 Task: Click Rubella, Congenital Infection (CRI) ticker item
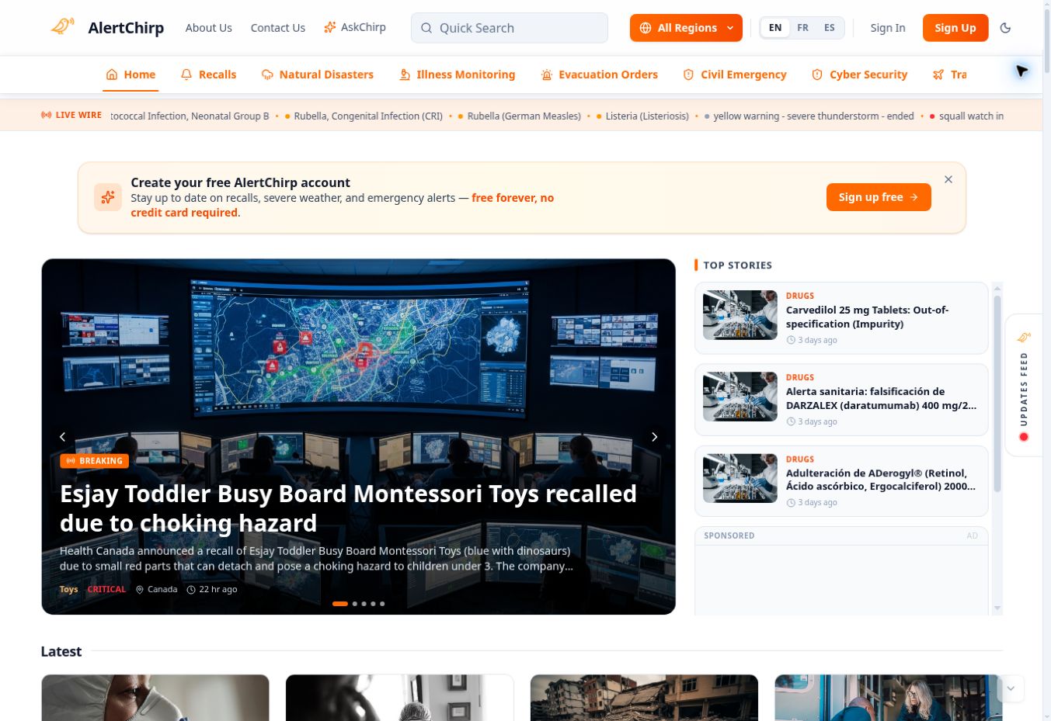[x=368, y=116]
